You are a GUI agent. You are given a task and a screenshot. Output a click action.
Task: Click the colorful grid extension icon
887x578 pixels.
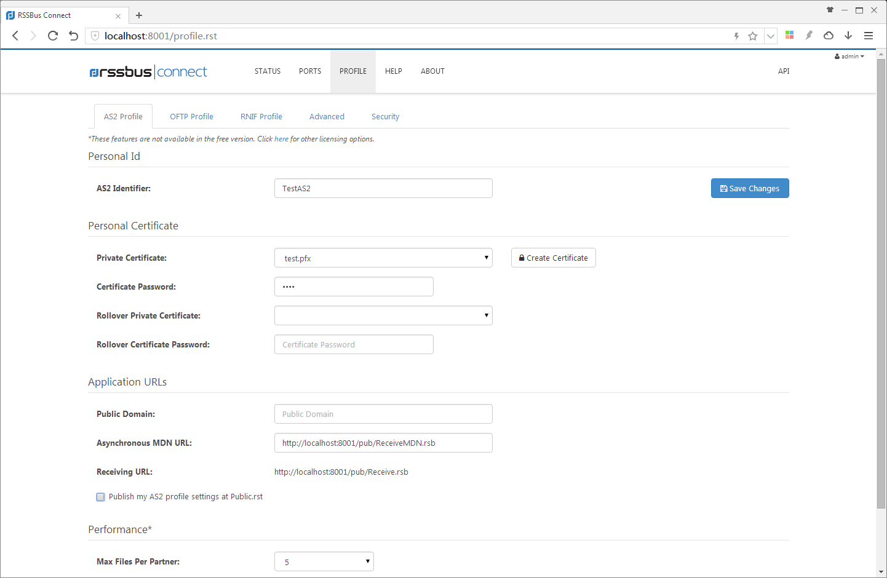pos(789,35)
